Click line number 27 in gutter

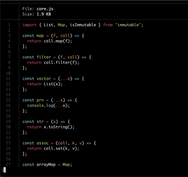coord(8,164)
